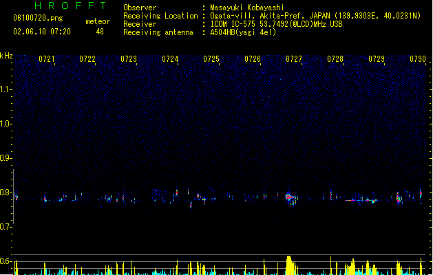433x275 pixels.
Task: Click the ICOM IC-575 receiver text
Action: [276, 24]
